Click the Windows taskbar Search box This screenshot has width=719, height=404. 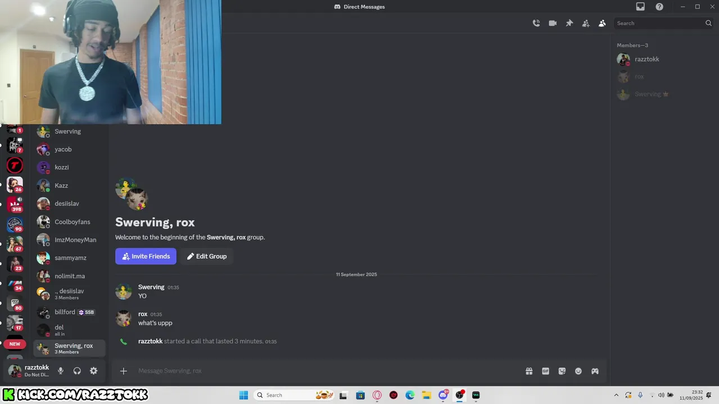click(x=295, y=395)
